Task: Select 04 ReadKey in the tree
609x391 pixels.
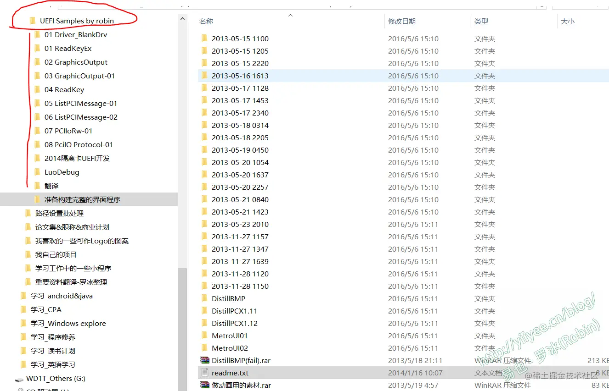Action: pyautogui.click(x=64, y=90)
